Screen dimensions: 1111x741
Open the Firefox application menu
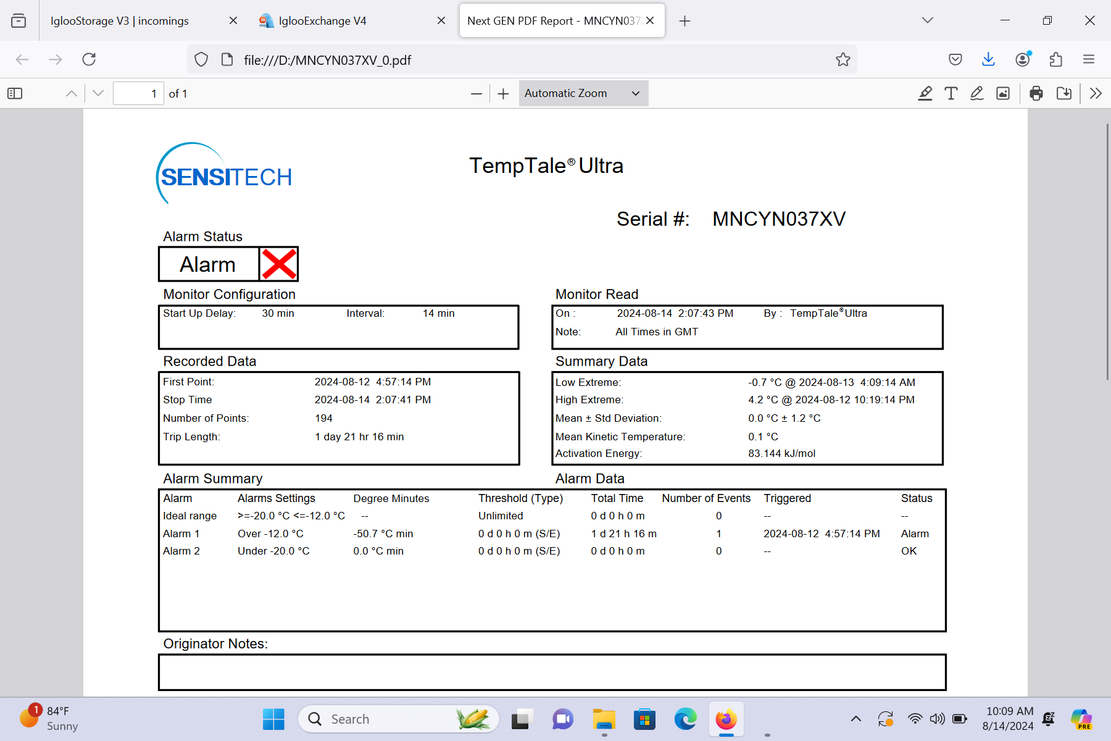(x=1089, y=59)
